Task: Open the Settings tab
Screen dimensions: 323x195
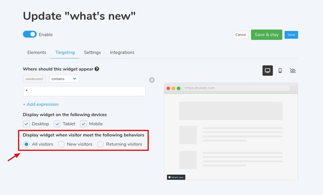Action: click(x=92, y=53)
